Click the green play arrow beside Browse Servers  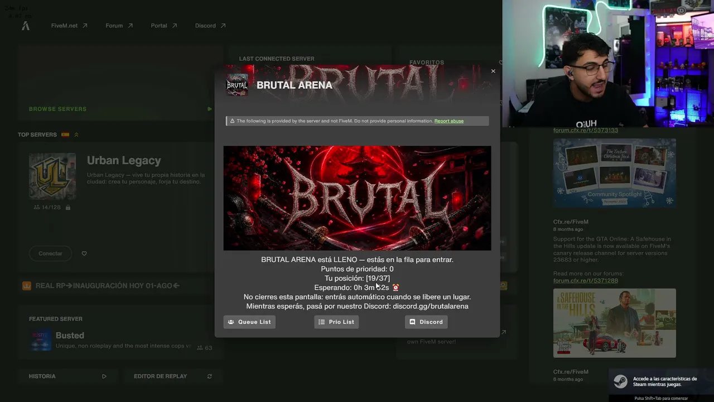coord(210,109)
